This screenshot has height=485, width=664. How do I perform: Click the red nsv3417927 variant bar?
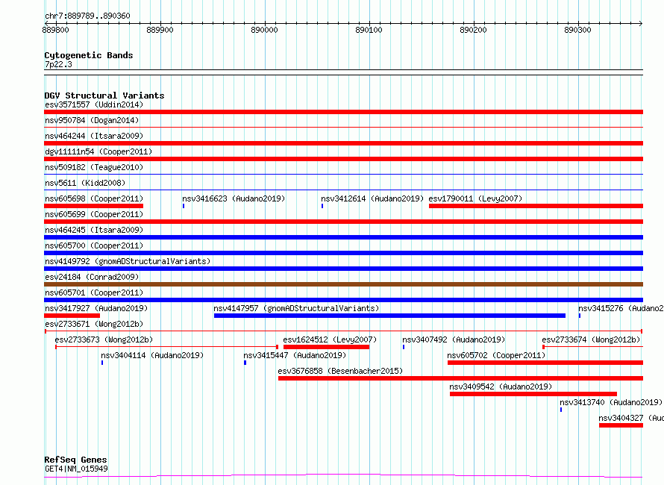pos(72,316)
